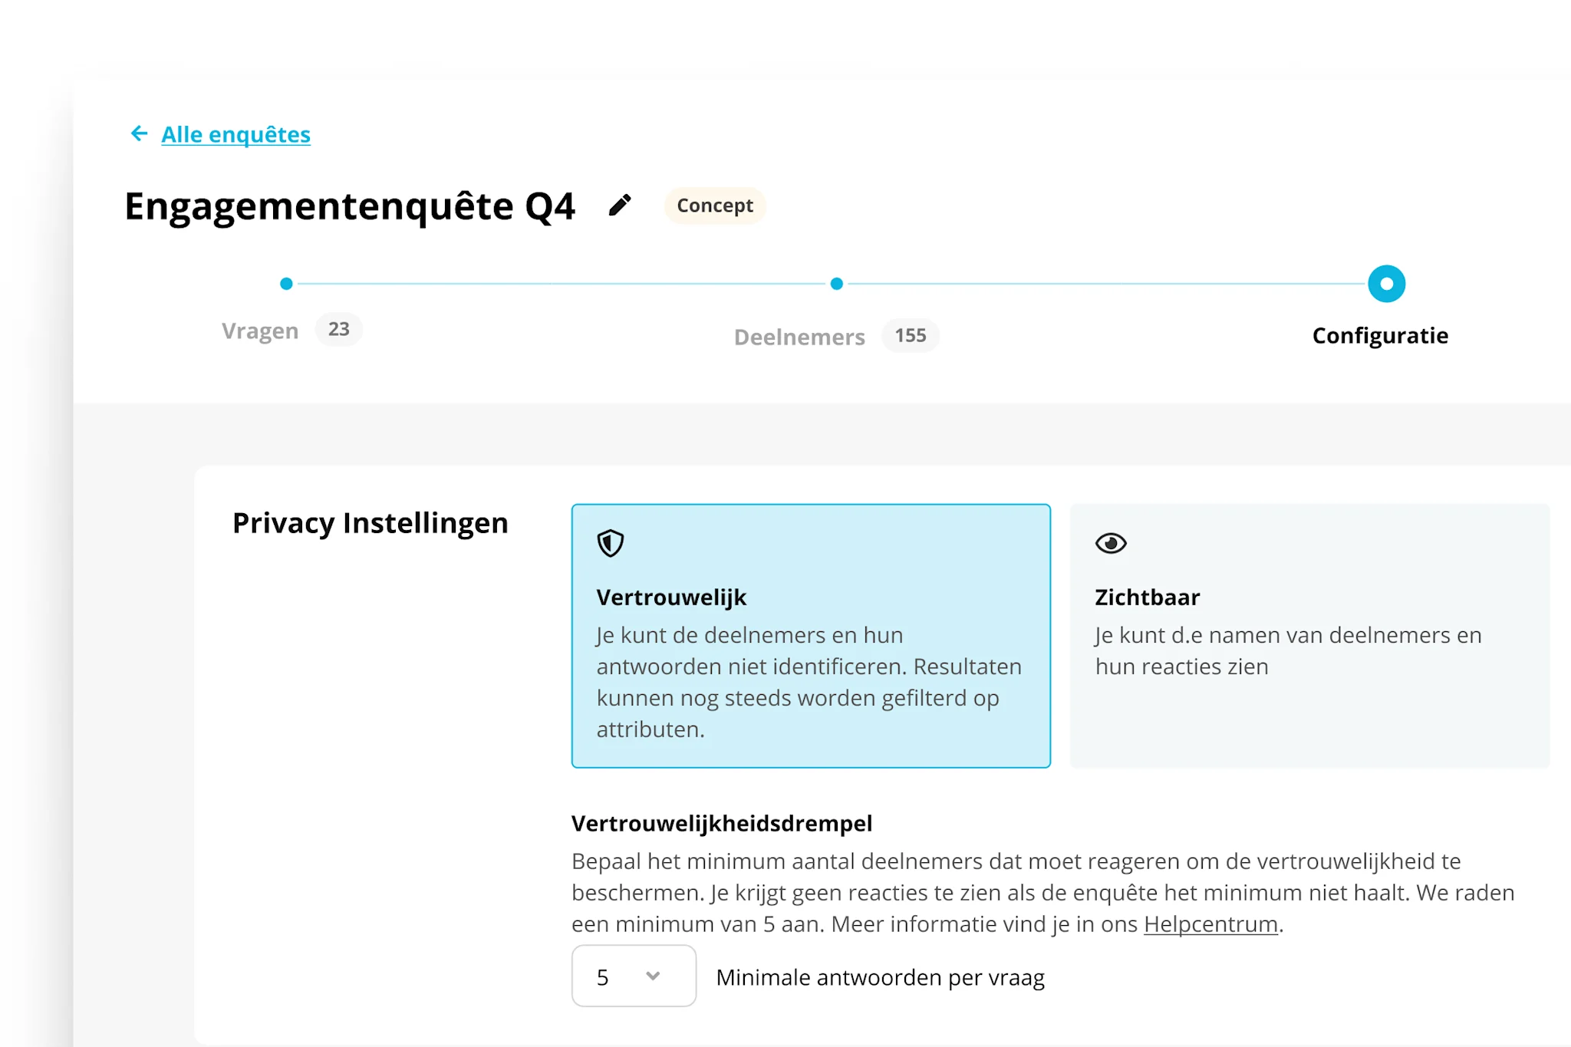Image resolution: width=1571 pixels, height=1047 pixels.
Task: Click the Concept status badge
Action: tap(714, 206)
